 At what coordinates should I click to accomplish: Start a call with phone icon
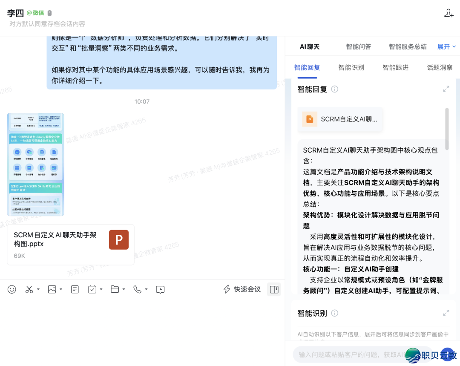(x=137, y=289)
